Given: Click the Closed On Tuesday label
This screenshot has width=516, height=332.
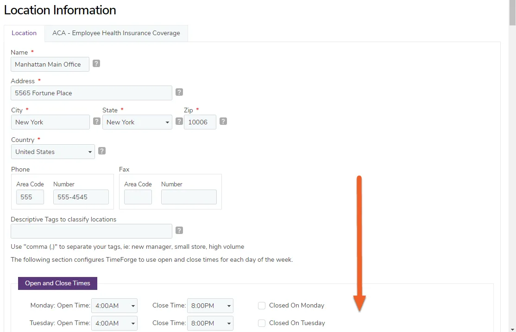Looking at the screenshot, I should pos(297,323).
